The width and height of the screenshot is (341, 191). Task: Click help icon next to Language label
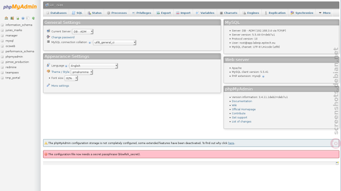point(66,66)
